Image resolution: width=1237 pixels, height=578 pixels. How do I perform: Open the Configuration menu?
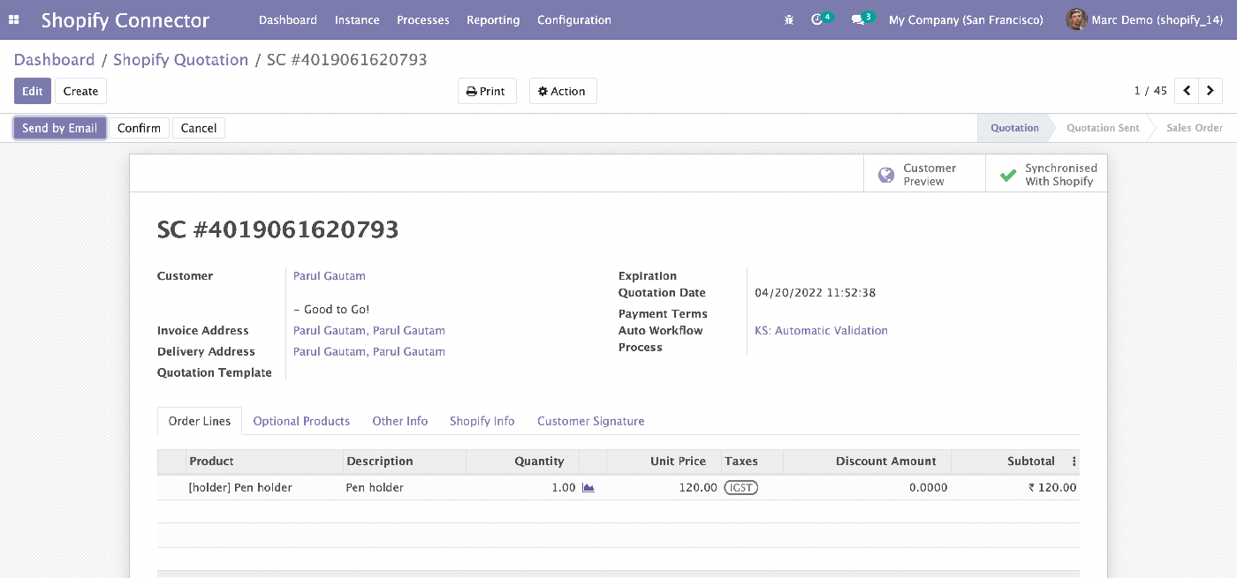point(574,19)
